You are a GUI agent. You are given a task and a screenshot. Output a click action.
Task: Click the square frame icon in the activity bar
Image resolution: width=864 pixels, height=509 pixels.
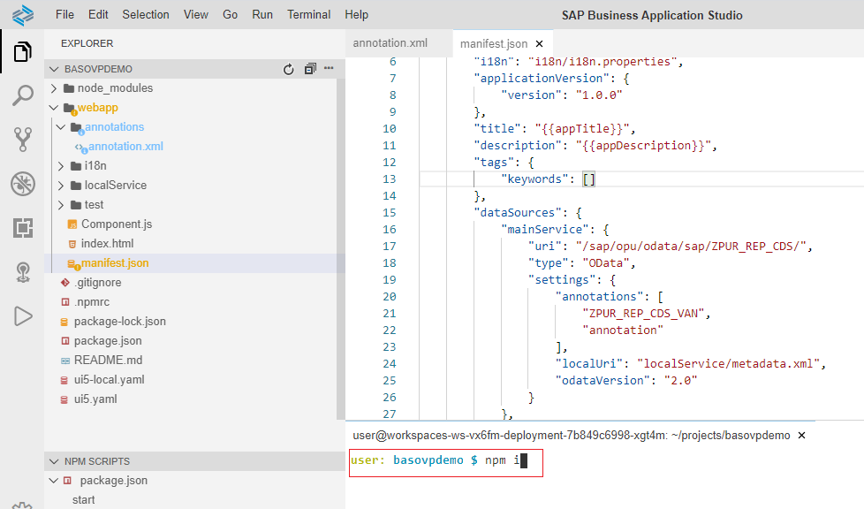pos(23,228)
